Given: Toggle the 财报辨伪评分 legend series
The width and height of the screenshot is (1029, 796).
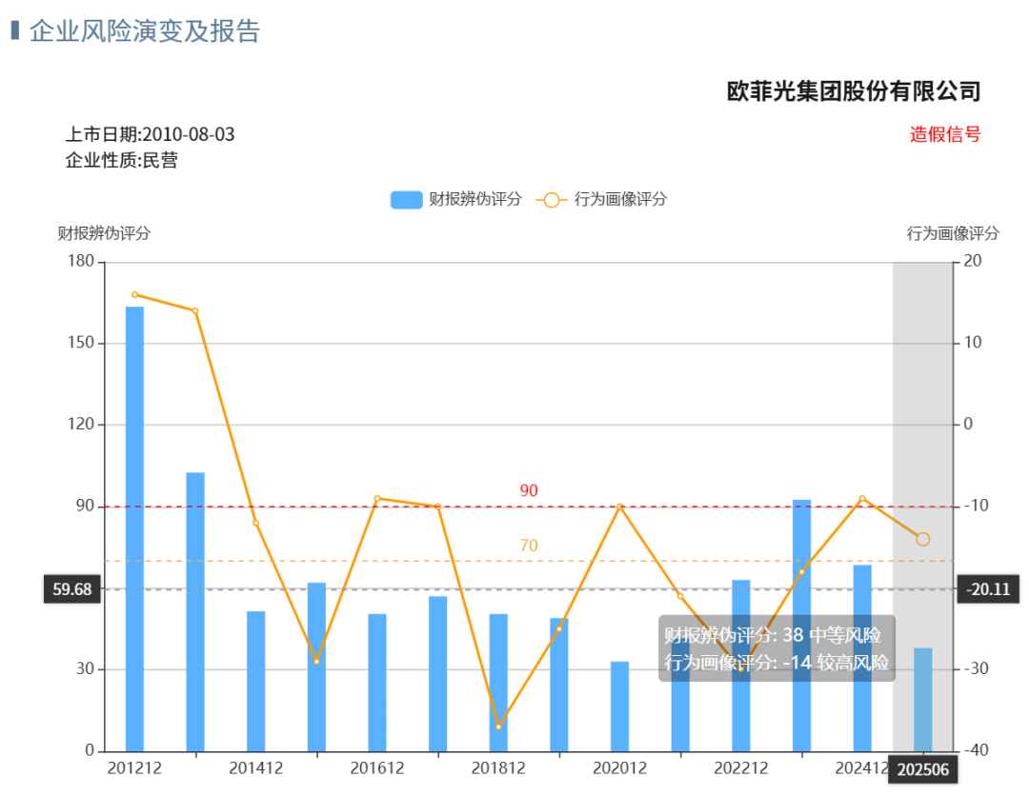Looking at the screenshot, I should (x=456, y=199).
